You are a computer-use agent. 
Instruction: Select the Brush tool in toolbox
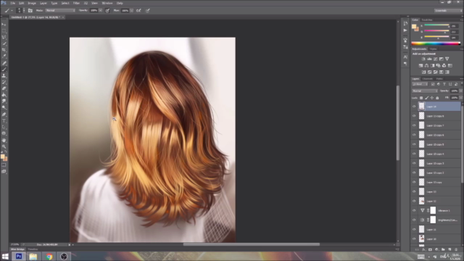coord(4,70)
